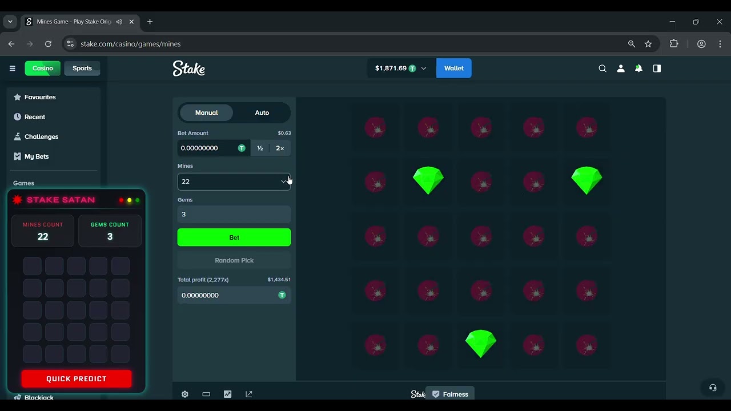Click the Wallet button
This screenshot has width=731, height=411.
[454, 68]
